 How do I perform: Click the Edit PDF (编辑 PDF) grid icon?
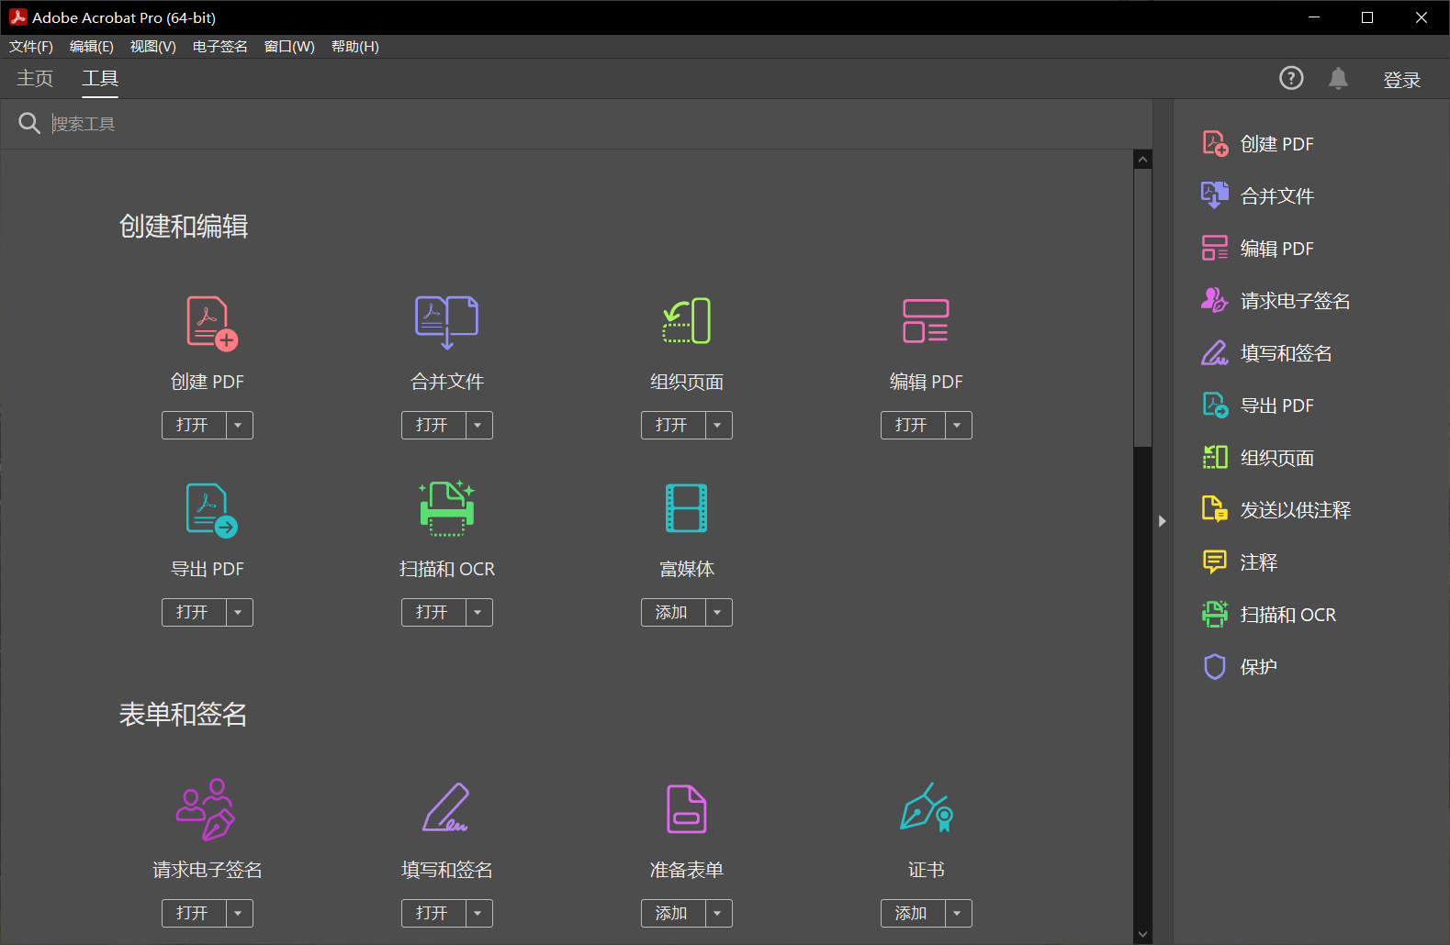(926, 321)
